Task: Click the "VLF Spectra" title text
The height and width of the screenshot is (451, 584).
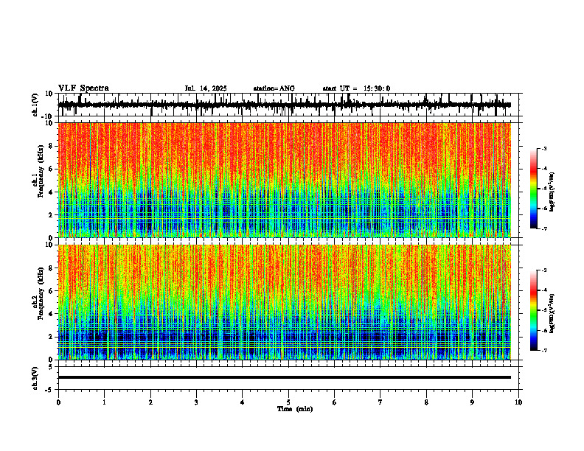Action: click(83, 88)
